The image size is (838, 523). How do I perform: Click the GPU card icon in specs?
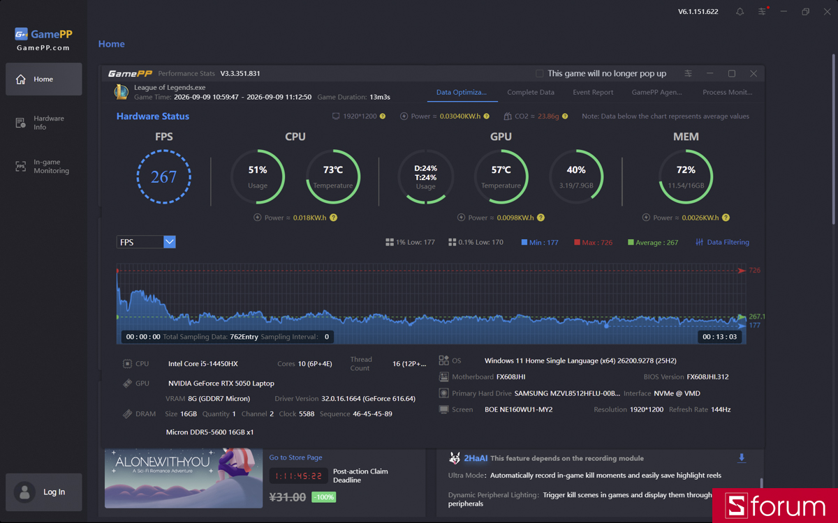127,383
